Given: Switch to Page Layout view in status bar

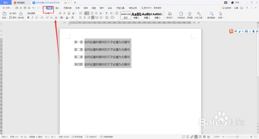Looking at the screenshot, I should 196,137.
